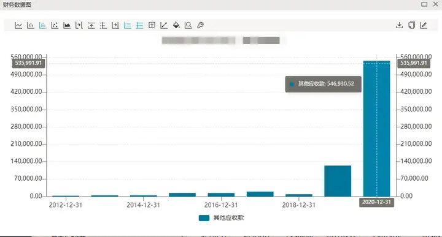Screen dimensions: 442x237
Task: Choose the scatter plot chart icon
Action: 55,25
